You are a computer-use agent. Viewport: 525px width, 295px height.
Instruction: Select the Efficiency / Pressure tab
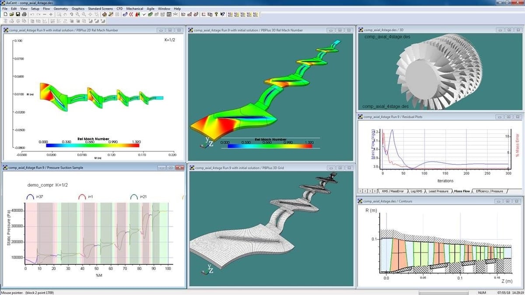click(488, 191)
